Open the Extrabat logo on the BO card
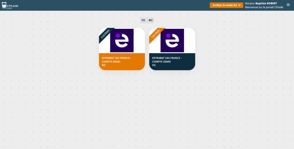The height and width of the screenshot is (149, 294). coord(122,40)
